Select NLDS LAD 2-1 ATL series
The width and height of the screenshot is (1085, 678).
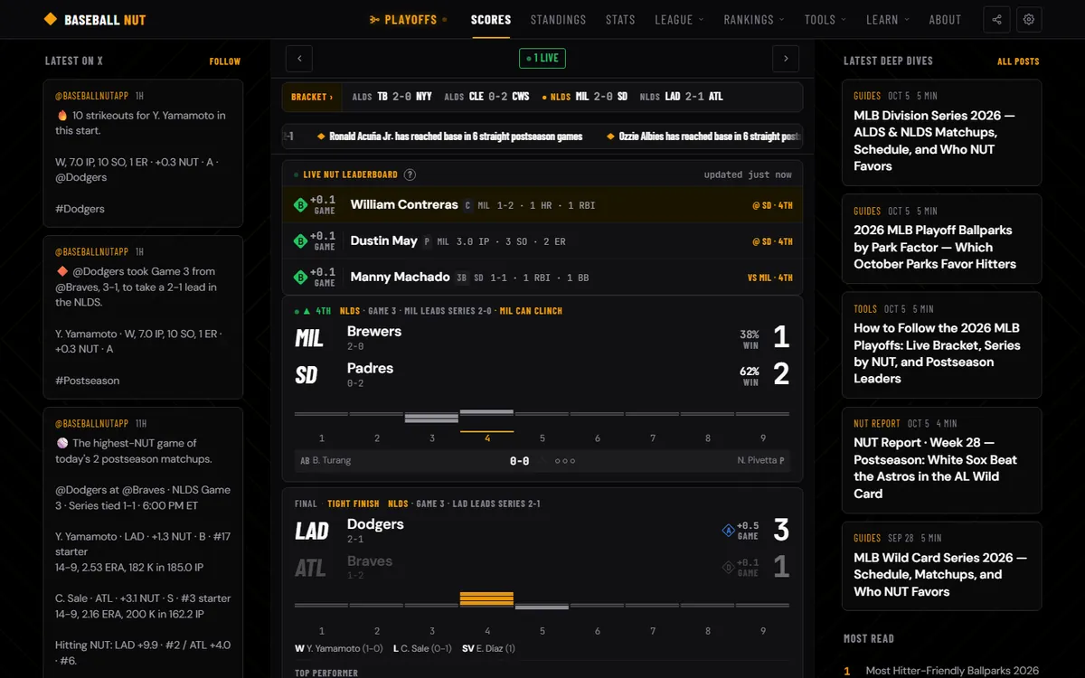pos(681,97)
